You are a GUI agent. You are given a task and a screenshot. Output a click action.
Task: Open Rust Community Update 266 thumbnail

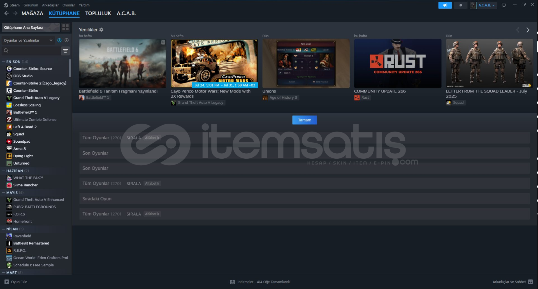pyautogui.click(x=398, y=63)
